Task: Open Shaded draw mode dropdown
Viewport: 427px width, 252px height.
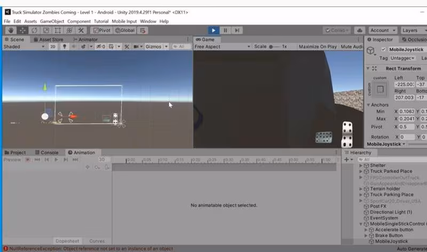Action: 24,46
